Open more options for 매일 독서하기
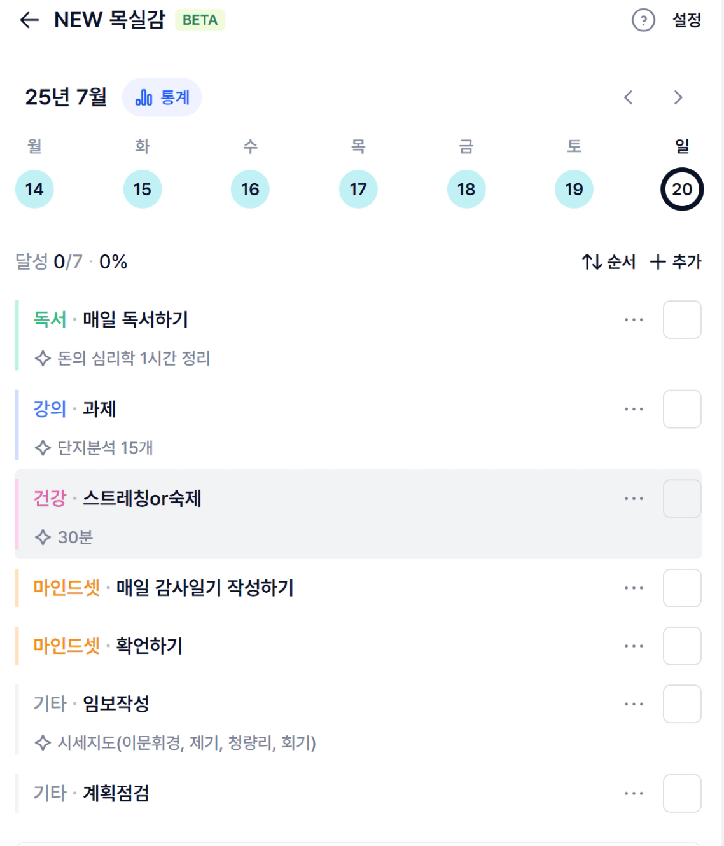724x846 pixels. tap(634, 320)
